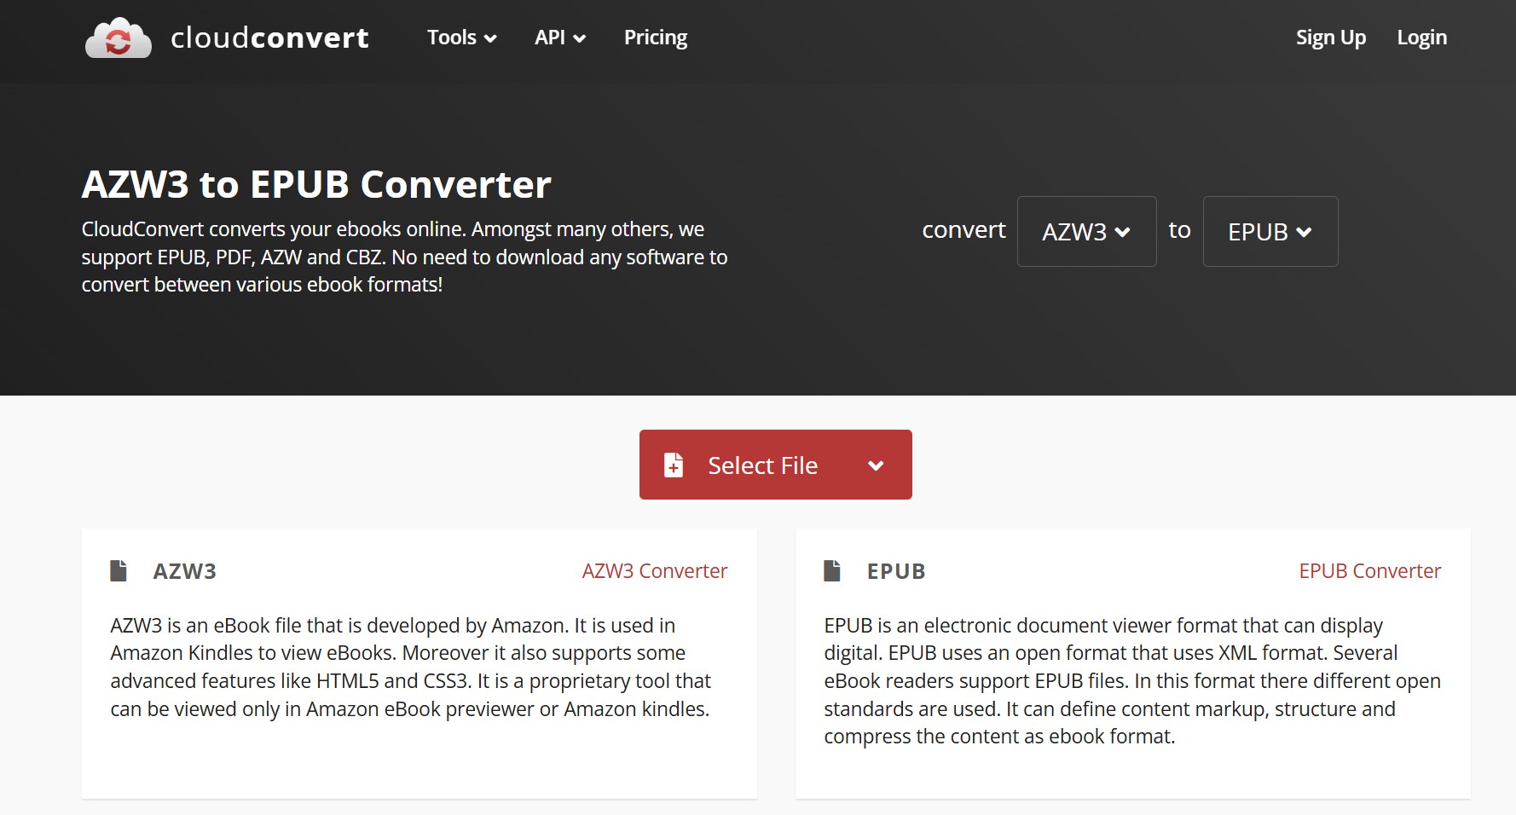Image resolution: width=1516 pixels, height=815 pixels.
Task: Open the EPUB target format dropdown
Action: [x=1270, y=231]
